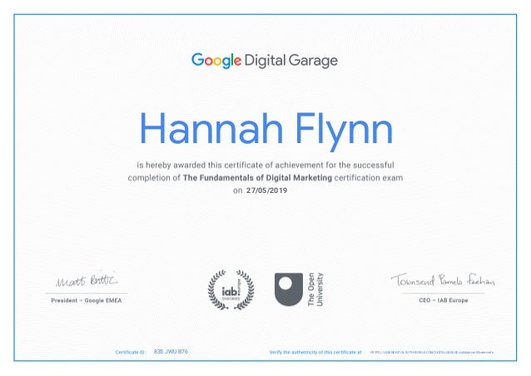Click 'The Open University' vertical text
The width and height of the screenshot is (531, 376).
[x=315, y=289]
